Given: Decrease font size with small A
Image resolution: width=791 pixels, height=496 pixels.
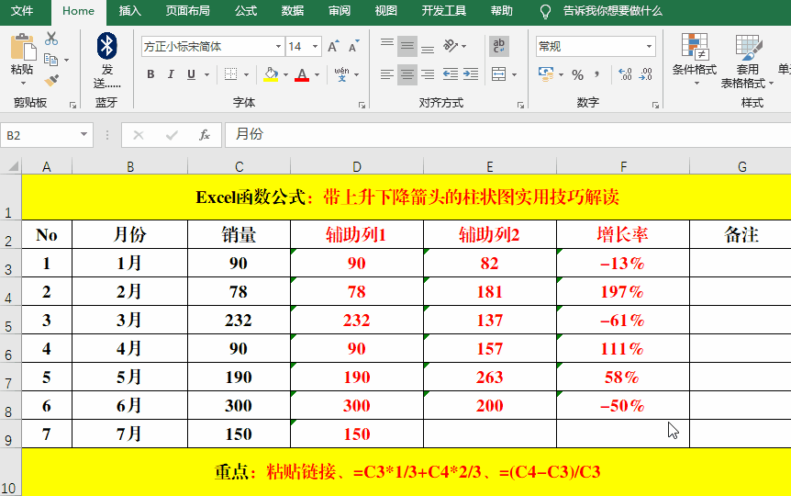Looking at the screenshot, I should pos(353,47).
